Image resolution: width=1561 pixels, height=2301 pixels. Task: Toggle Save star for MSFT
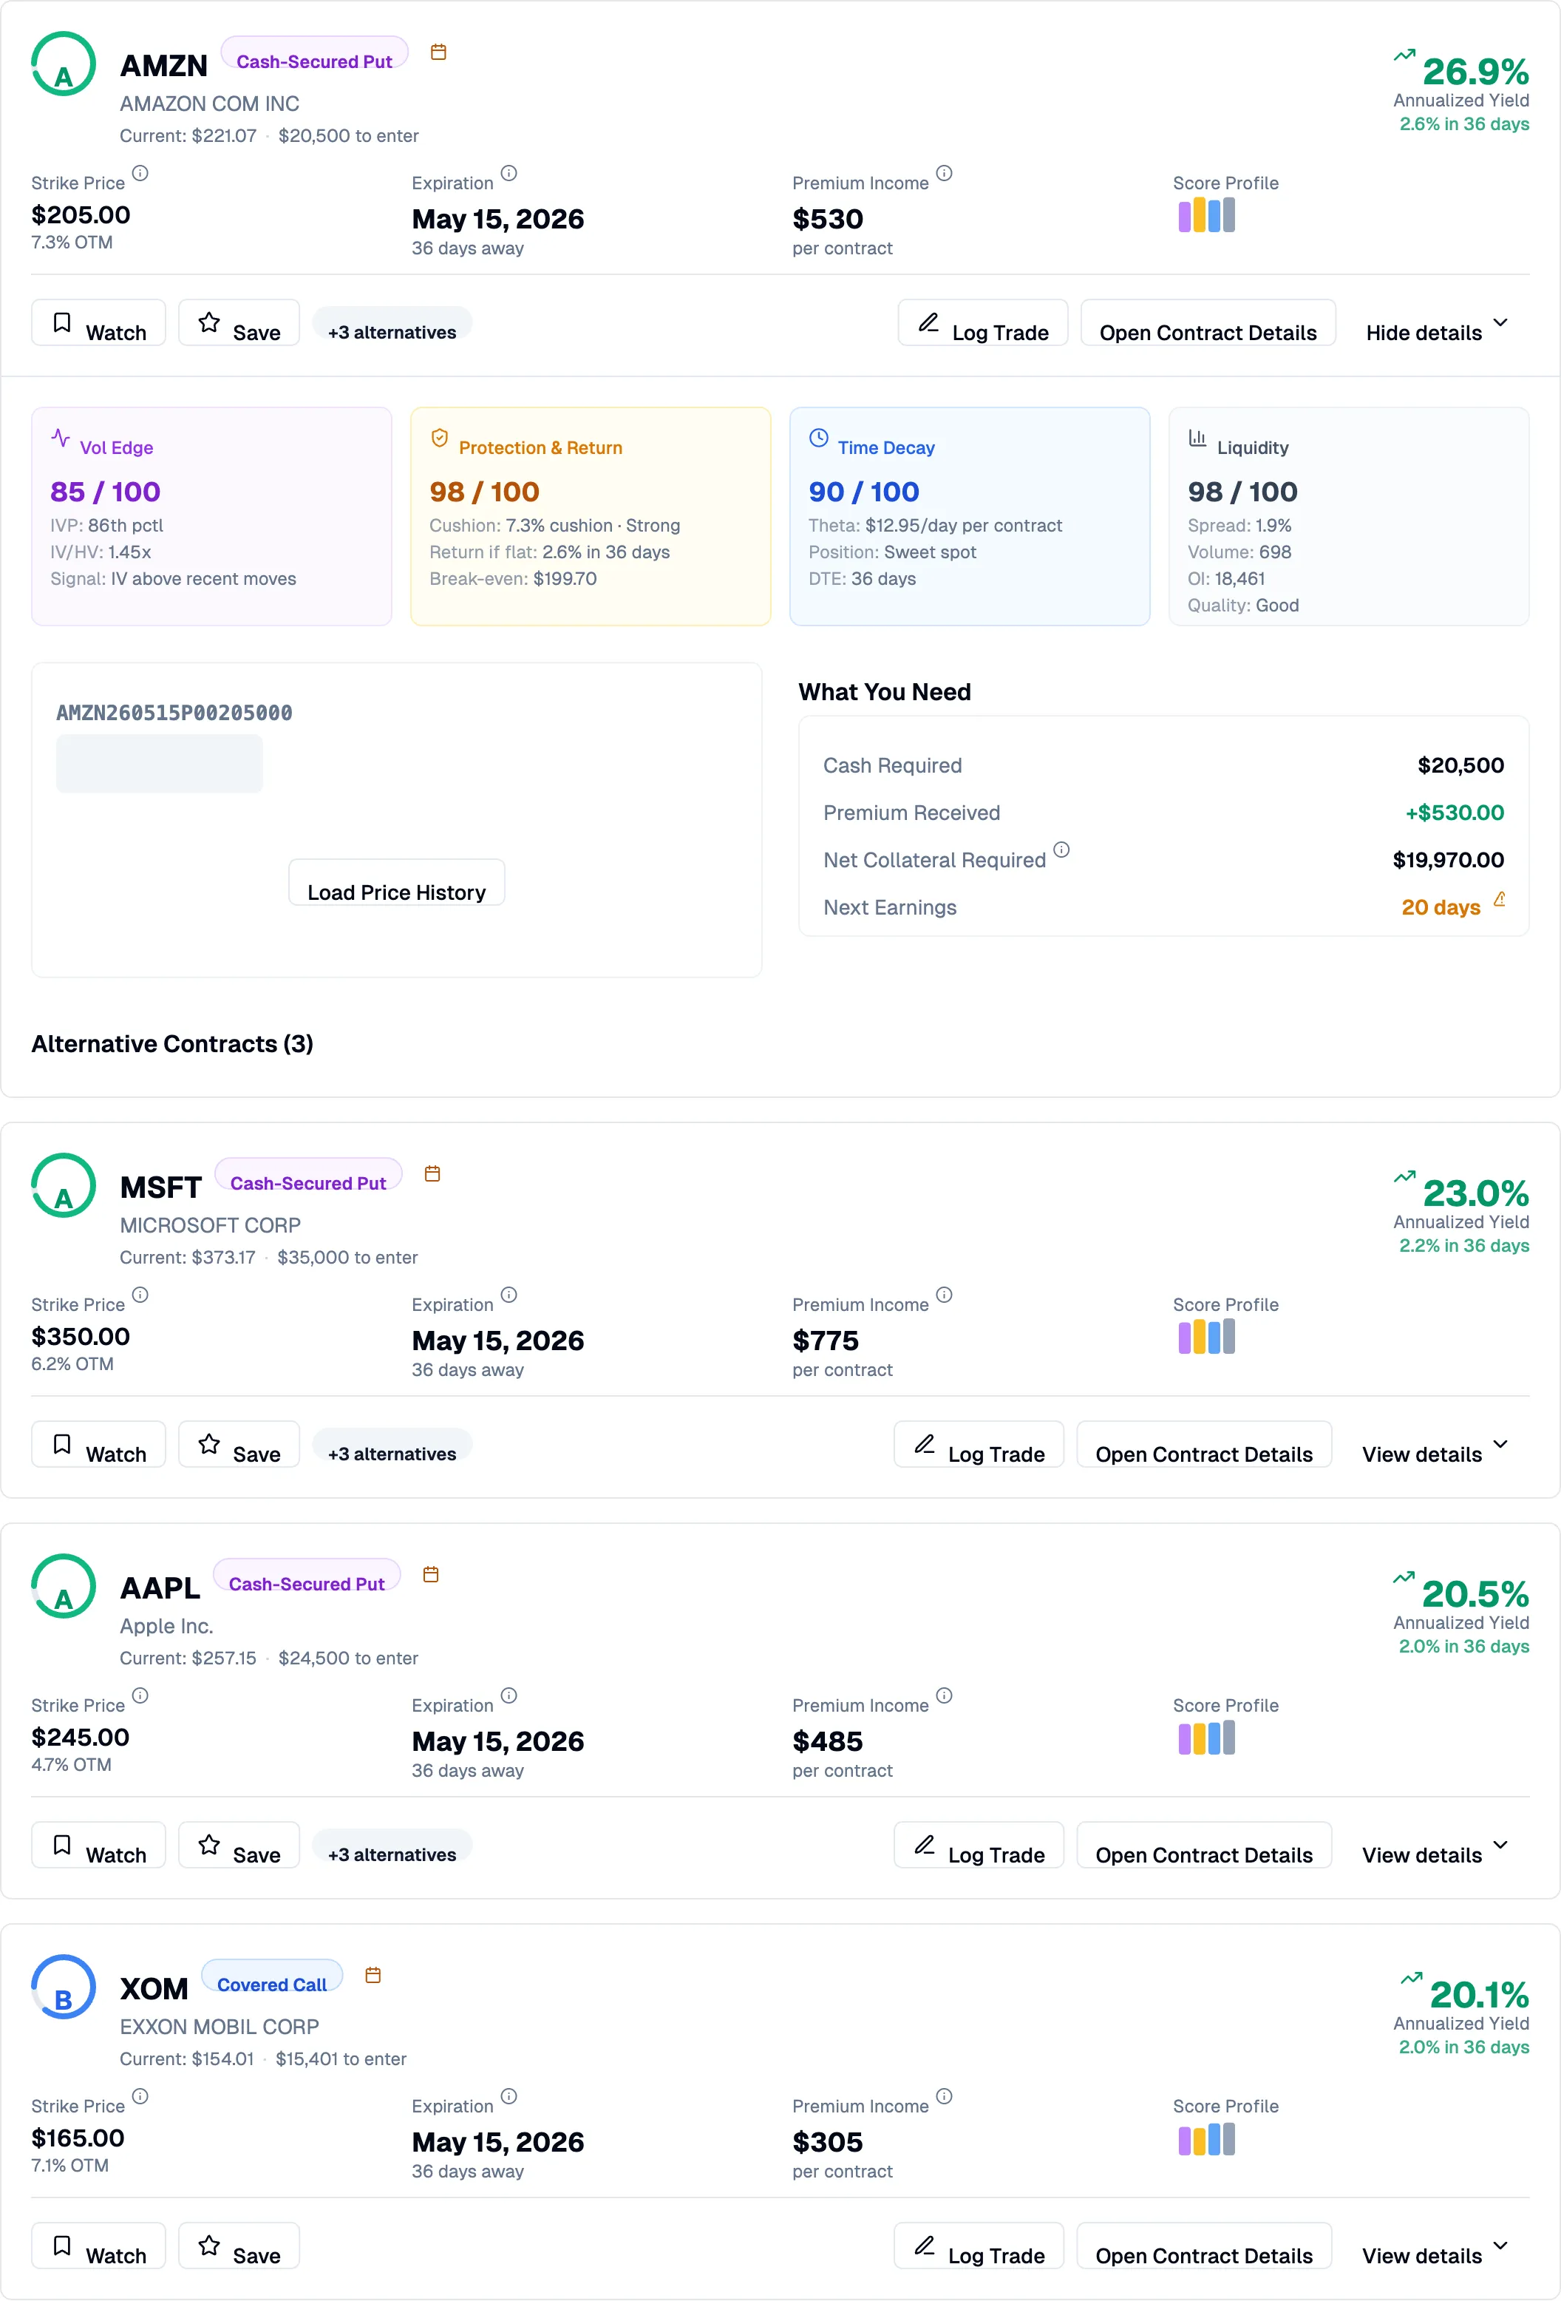pyautogui.click(x=239, y=1446)
